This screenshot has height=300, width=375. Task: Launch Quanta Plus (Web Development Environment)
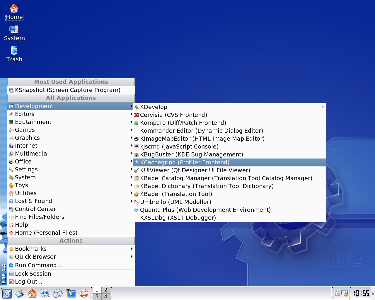pos(229,210)
